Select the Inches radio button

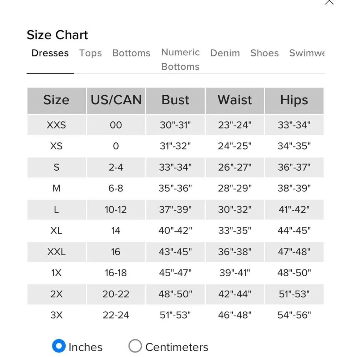[x=59, y=346]
